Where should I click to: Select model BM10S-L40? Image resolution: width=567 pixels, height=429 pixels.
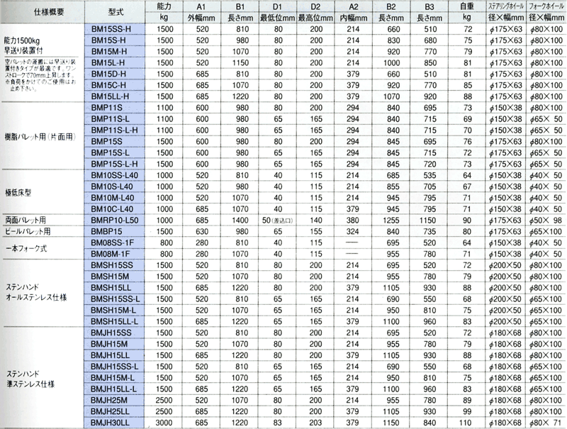[115, 186]
